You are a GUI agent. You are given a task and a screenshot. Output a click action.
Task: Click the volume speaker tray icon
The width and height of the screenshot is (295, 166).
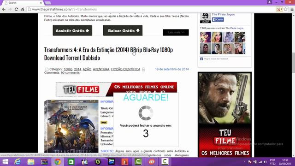click(265, 162)
